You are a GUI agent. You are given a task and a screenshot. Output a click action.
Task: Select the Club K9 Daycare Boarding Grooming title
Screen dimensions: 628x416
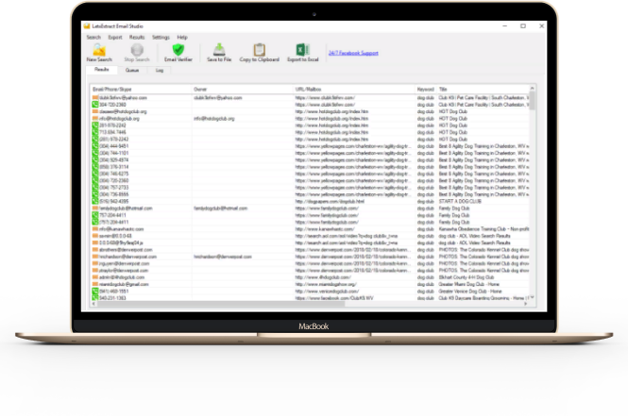point(484,298)
